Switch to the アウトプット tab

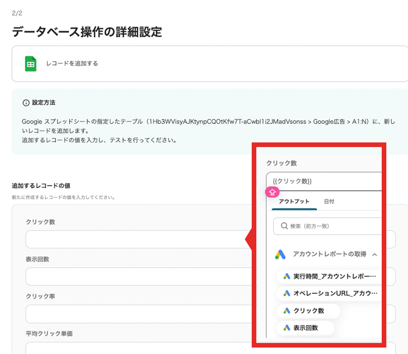pos(294,201)
